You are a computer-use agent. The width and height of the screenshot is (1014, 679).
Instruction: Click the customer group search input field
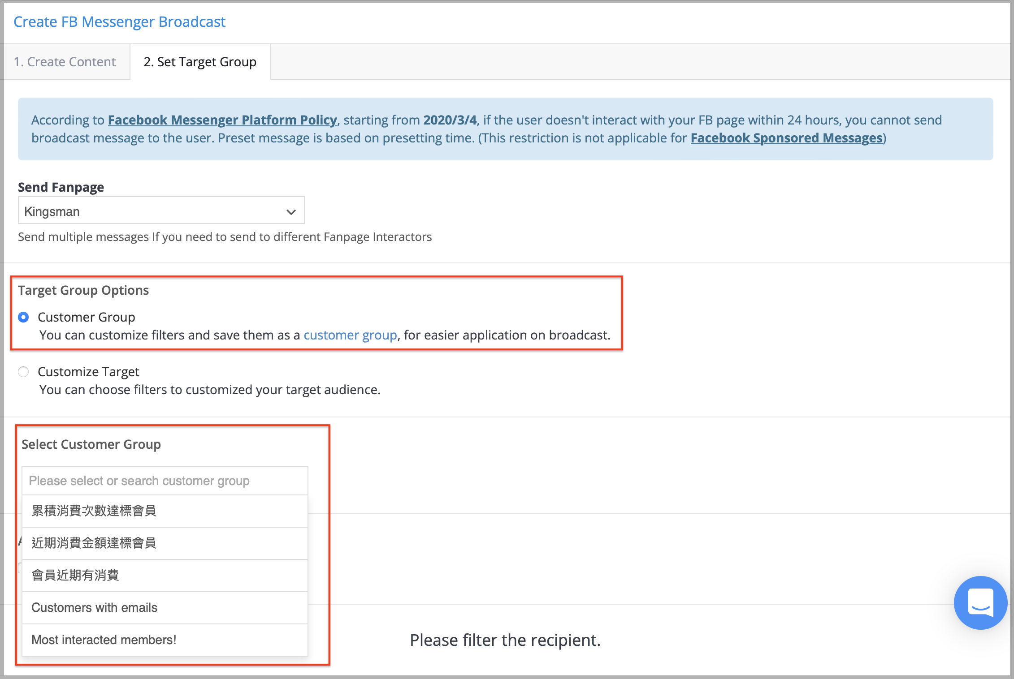coord(165,481)
